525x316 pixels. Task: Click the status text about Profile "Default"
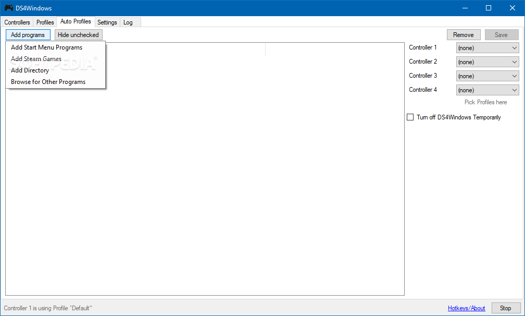point(48,308)
